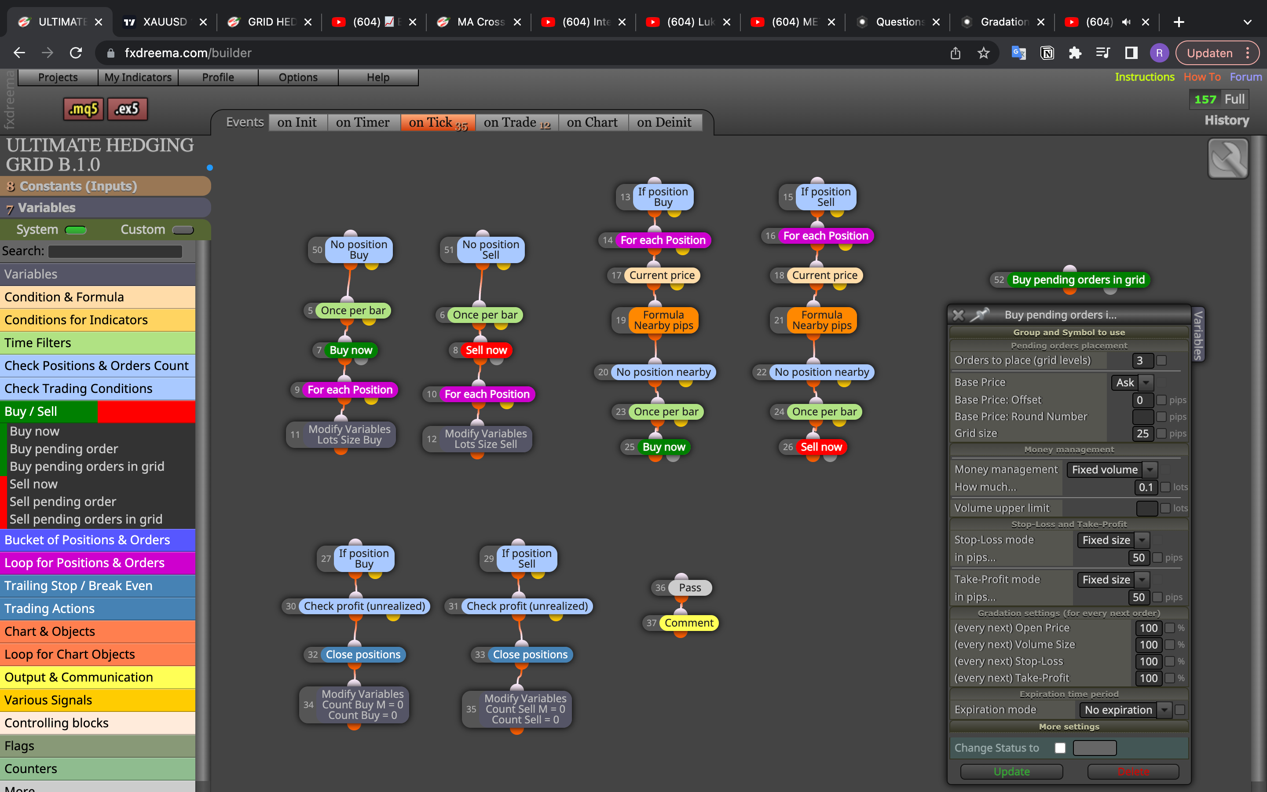Click the green Update button
Viewport: 1267px width, 792px height.
(1011, 772)
